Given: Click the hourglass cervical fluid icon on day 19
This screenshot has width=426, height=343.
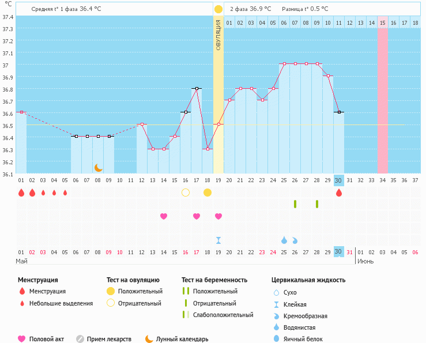Looking at the screenshot, I should pos(218,240).
